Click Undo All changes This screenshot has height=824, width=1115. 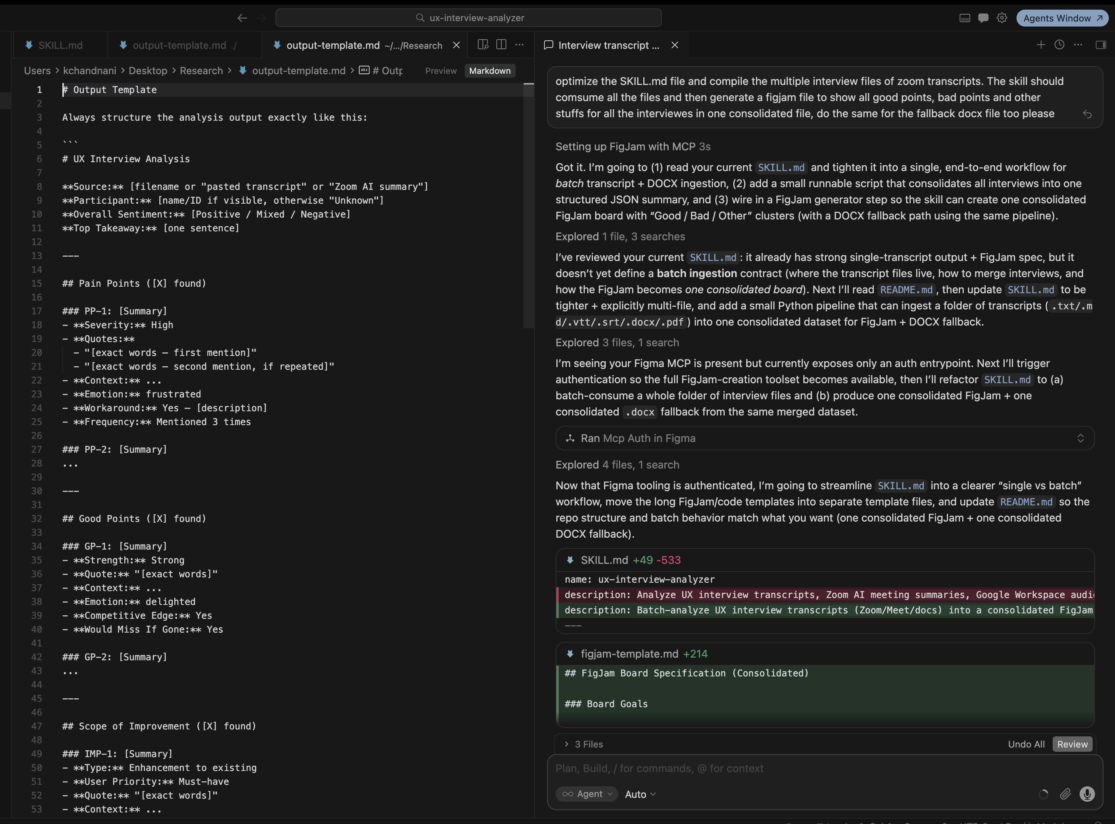[x=1026, y=744]
